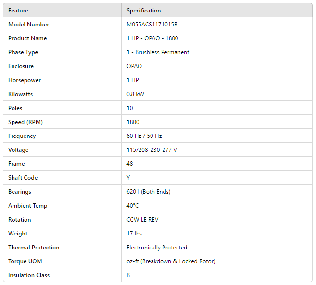The width and height of the screenshot is (316, 285).
Task: Select the 115/208-230-277 V voltage value
Action: coord(152,150)
